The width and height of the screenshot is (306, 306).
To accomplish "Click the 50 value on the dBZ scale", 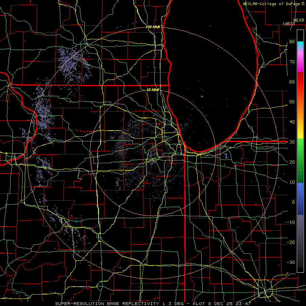I will pyautogui.click(x=292, y=102).
